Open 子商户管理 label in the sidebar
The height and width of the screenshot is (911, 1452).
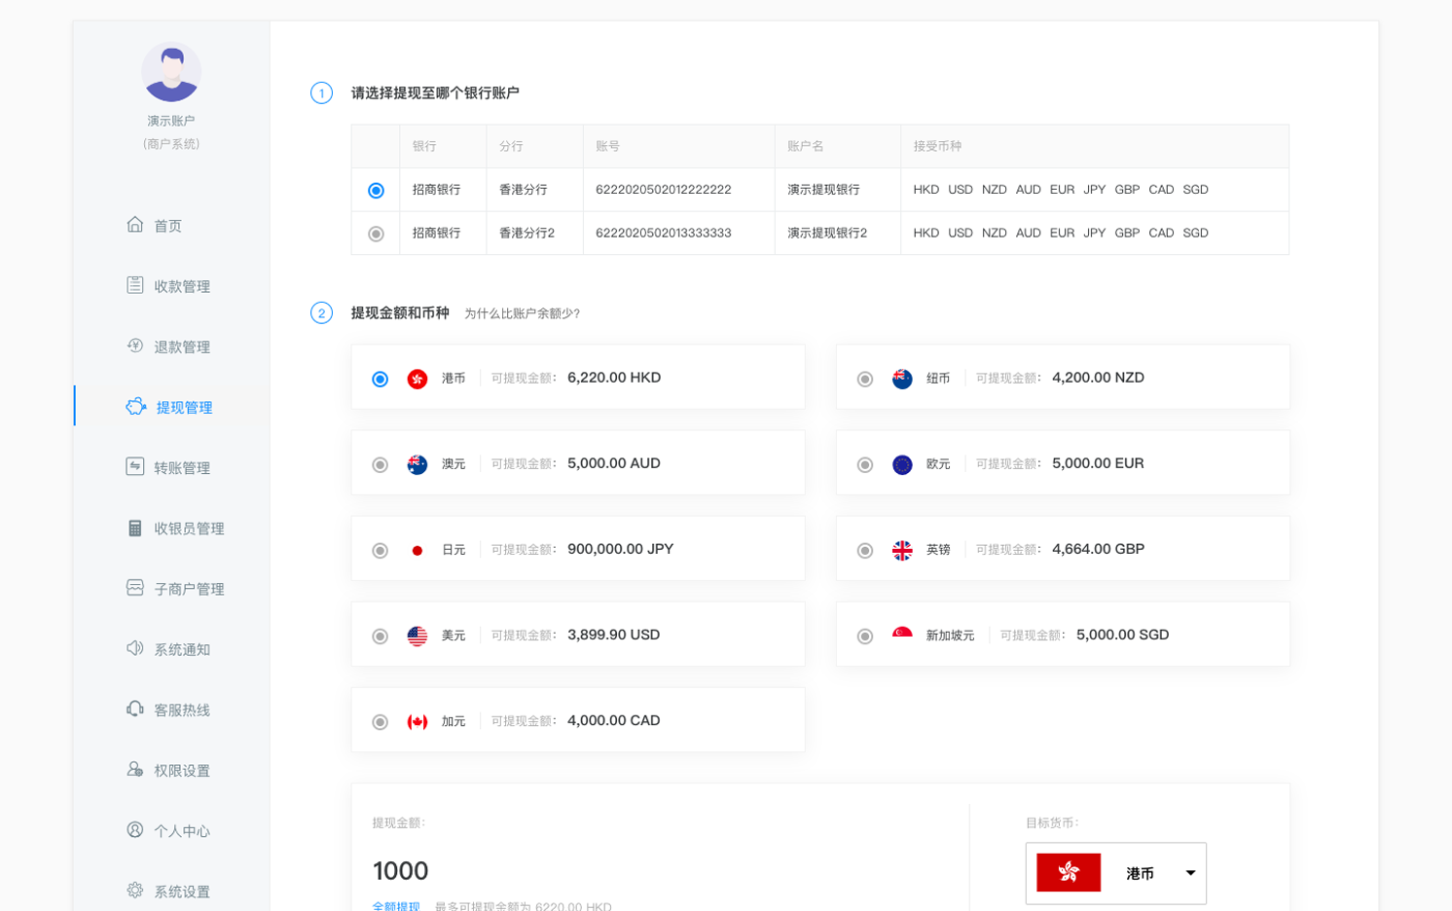click(x=189, y=589)
